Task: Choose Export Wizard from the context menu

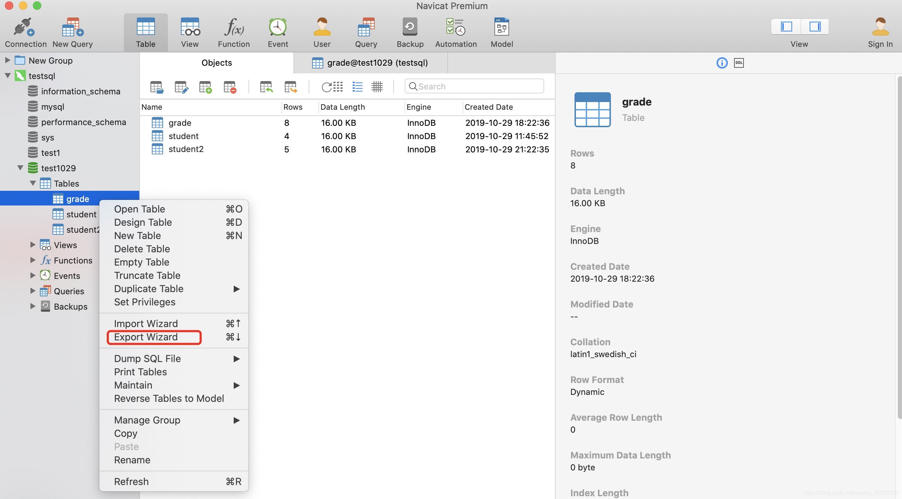Action: [146, 337]
